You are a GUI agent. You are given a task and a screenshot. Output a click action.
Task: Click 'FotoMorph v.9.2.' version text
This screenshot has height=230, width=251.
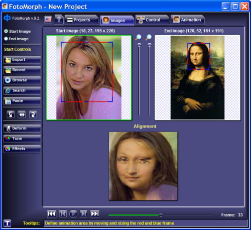click(x=26, y=18)
